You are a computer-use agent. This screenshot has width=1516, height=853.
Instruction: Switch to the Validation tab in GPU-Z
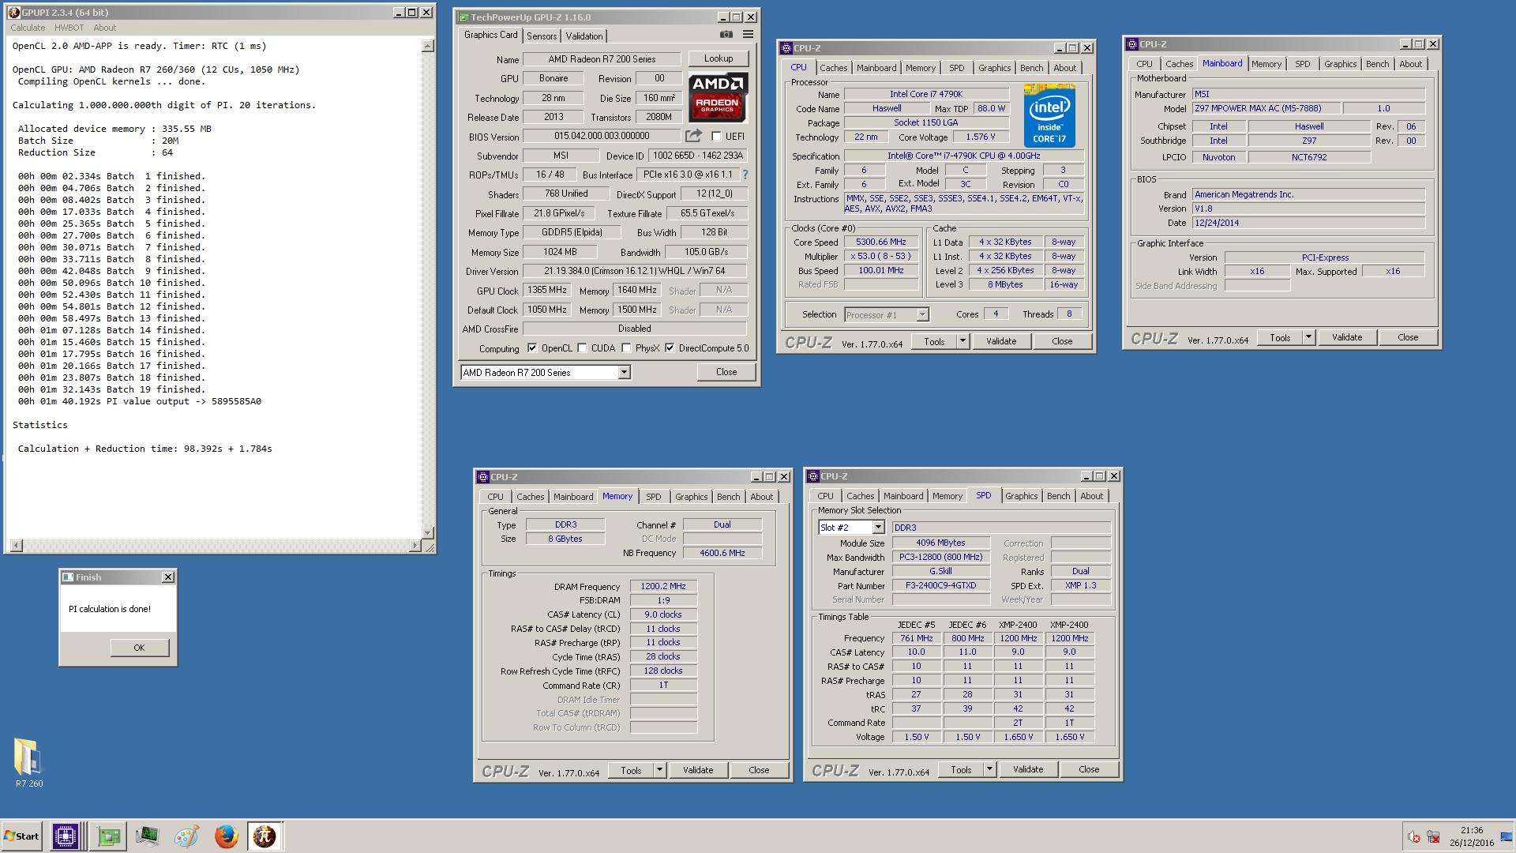pyautogui.click(x=584, y=36)
